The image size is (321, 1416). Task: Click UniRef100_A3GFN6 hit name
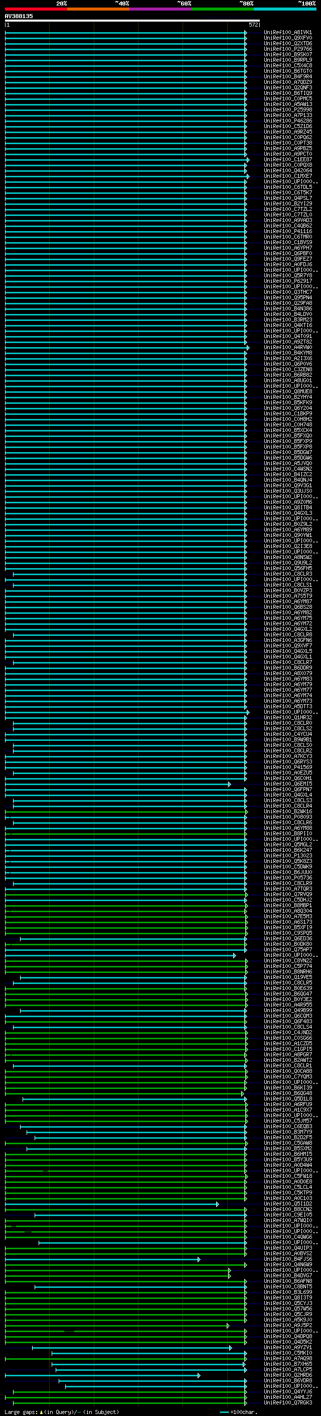pos(288,640)
